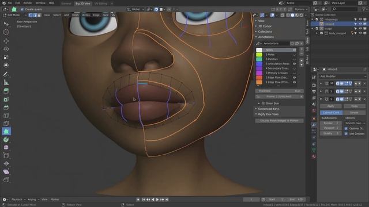This screenshot has height=207, width=369.
Task: Select the Measure tool in left toolbar
Action: point(6,82)
